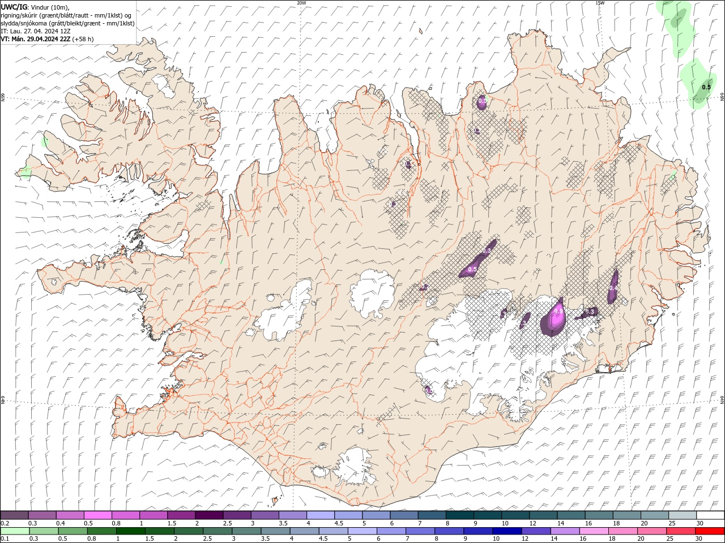Viewport: 725px width, 543px height.
Task: Click the 'UWC/IG: Vindur (10m),' title line
Action: (35, 7)
